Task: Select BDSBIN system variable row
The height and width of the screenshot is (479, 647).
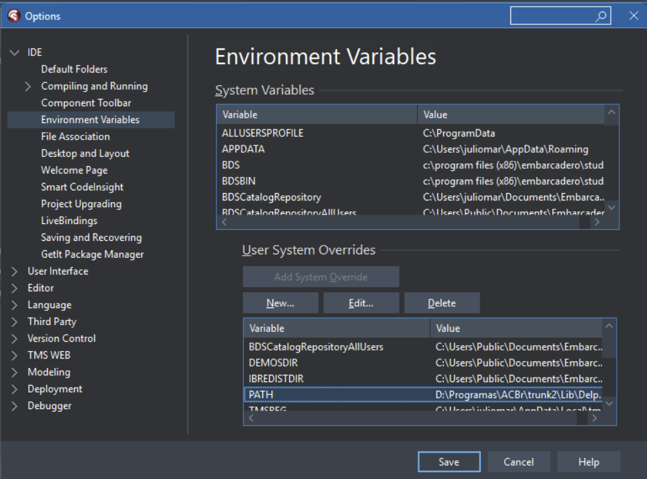Action: point(411,181)
